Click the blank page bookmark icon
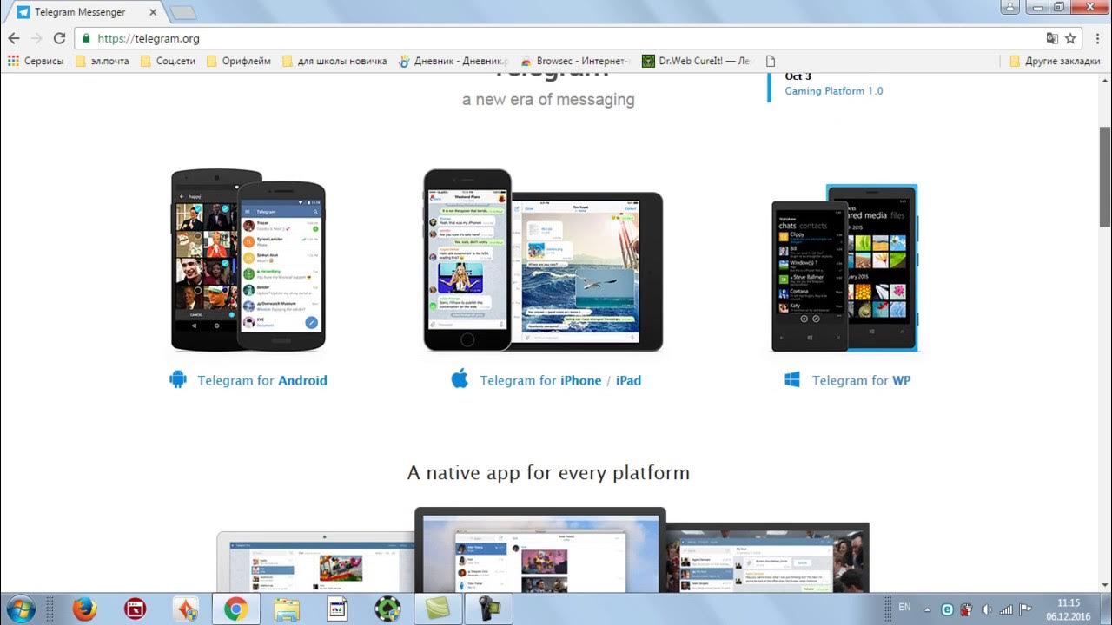The width and height of the screenshot is (1112, 625). tap(770, 61)
